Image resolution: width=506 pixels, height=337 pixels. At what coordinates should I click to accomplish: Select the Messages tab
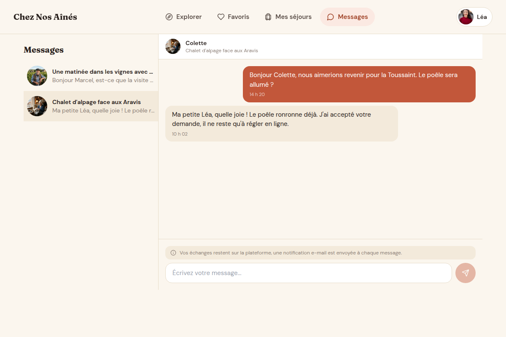(347, 17)
